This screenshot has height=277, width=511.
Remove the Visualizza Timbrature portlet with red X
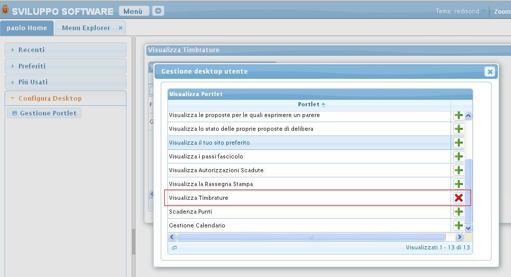pyautogui.click(x=458, y=198)
